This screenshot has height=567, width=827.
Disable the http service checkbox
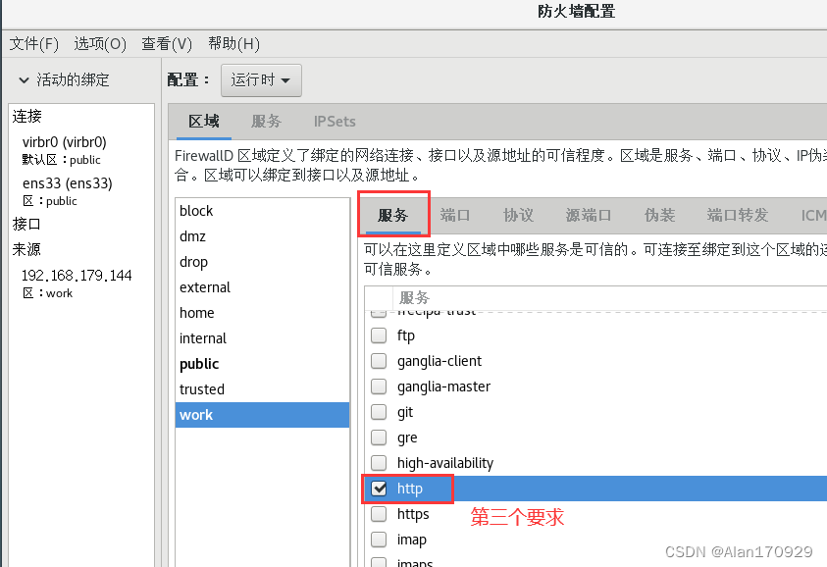coord(379,488)
